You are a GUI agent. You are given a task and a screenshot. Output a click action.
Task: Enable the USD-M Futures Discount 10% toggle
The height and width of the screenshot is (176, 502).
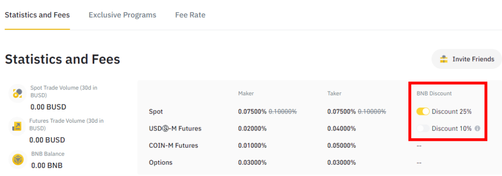[x=423, y=129]
